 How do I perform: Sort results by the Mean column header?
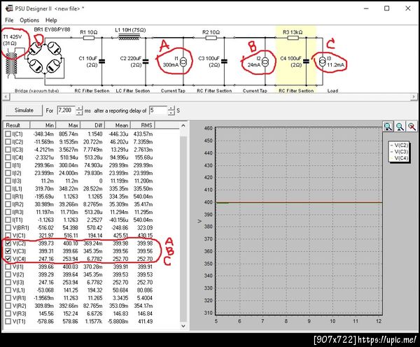118,125
